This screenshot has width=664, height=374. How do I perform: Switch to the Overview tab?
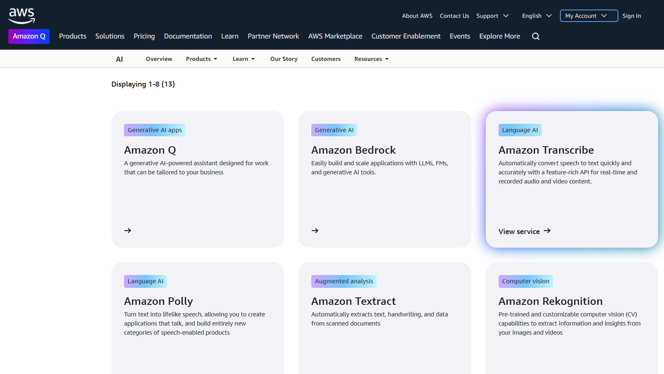159,59
